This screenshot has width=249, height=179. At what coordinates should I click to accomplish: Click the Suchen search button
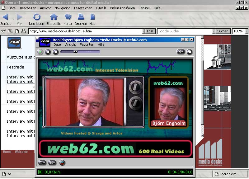tap(223, 31)
